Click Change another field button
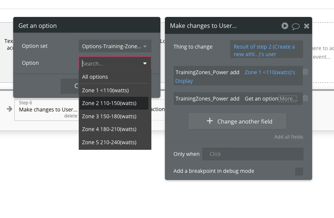This screenshot has width=334, height=218. tap(237, 121)
